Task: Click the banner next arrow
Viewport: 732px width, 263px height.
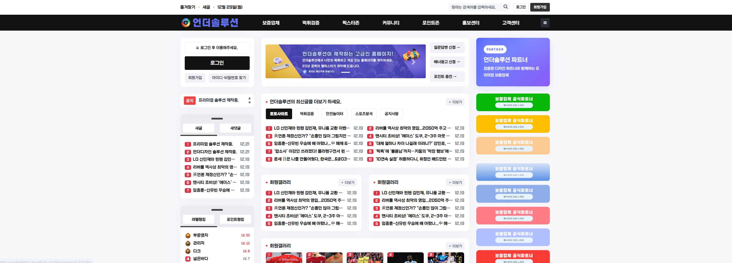Action: click(x=413, y=62)
